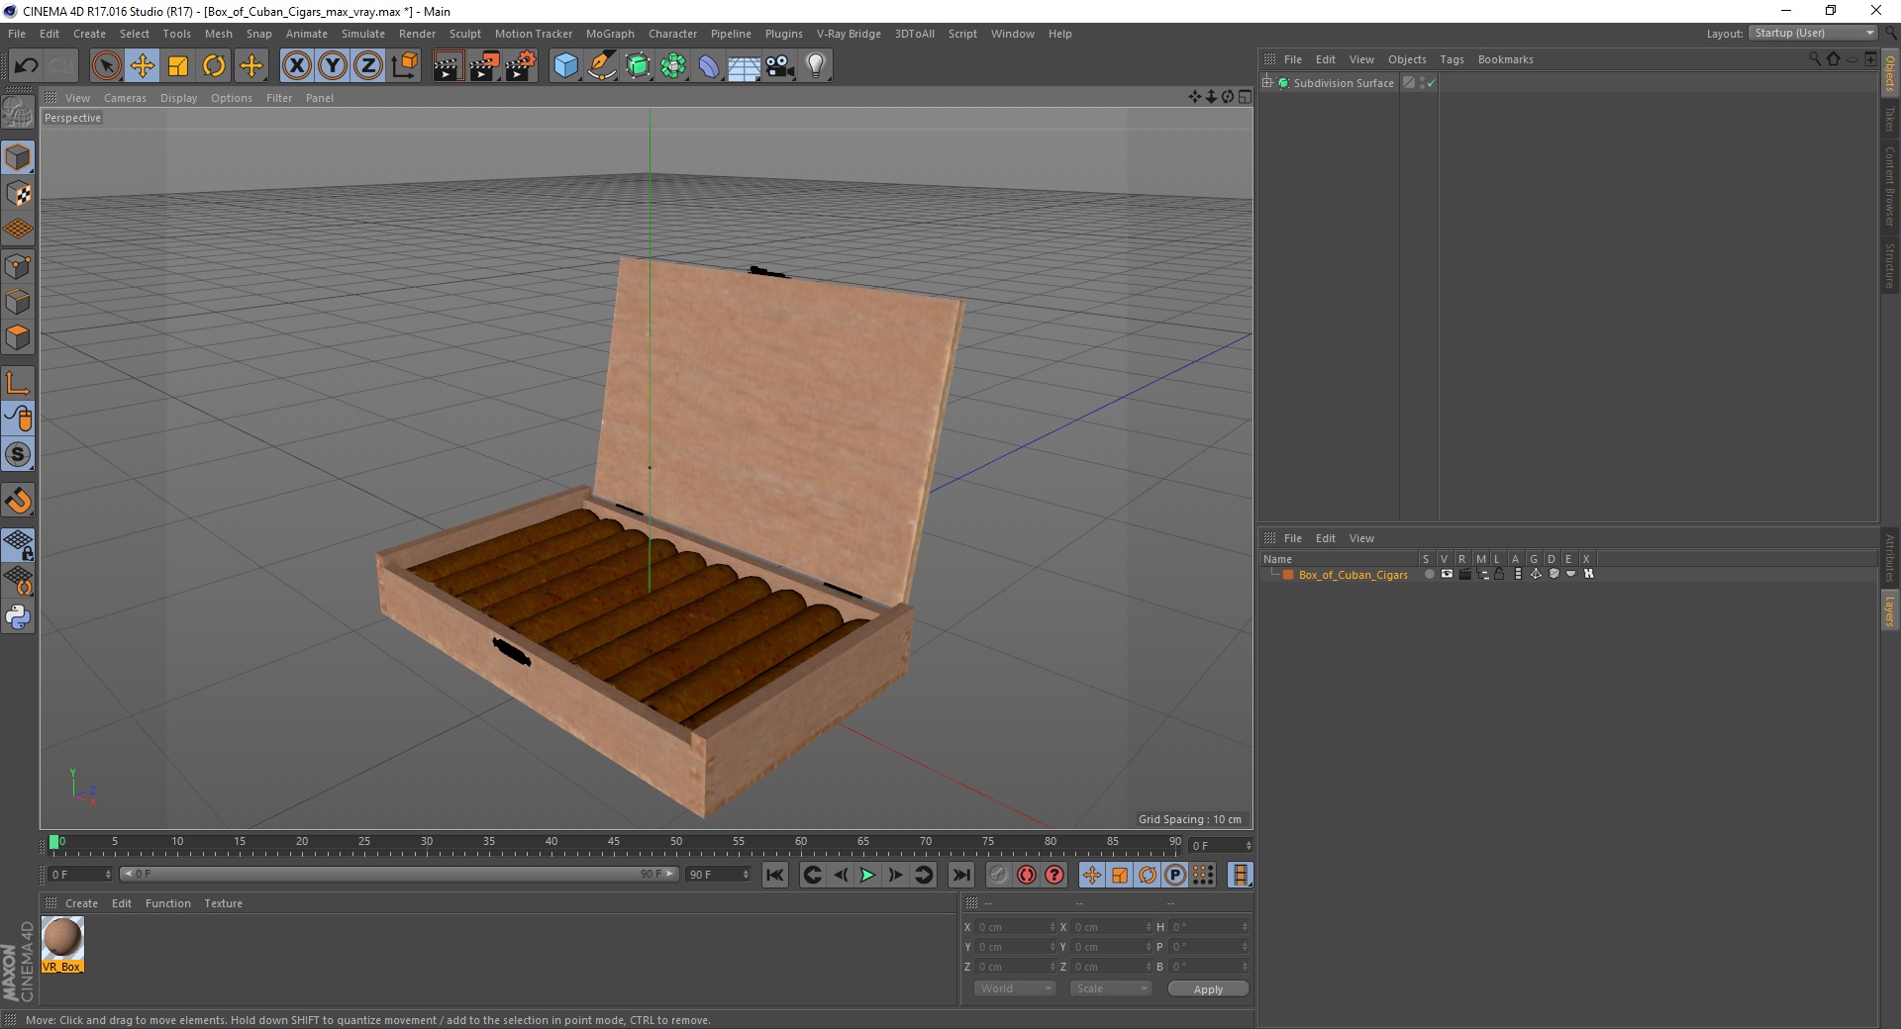
Task: Enable Edges mode
Action: [x=18, y=302]
